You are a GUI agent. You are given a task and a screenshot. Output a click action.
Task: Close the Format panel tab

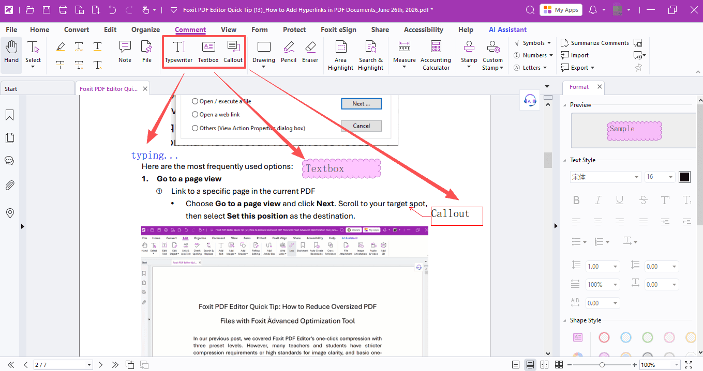(599, 87)
